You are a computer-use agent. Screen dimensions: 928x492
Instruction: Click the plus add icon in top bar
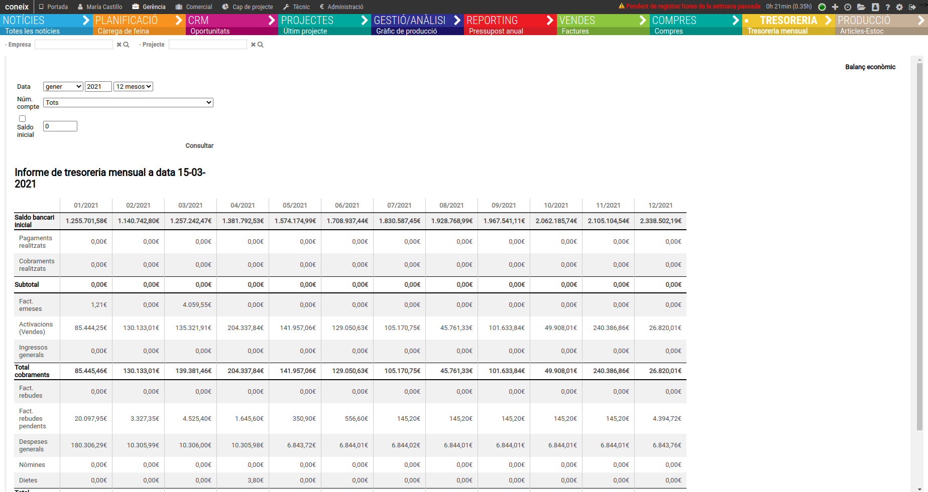tap(835, 7)
